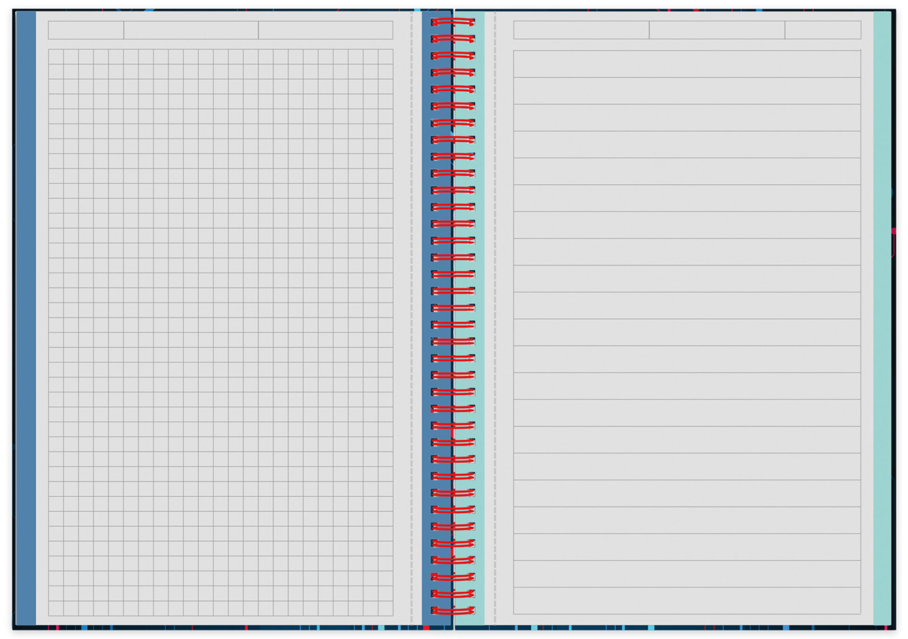This screenshot has height=639, width=908.
Task: Click the last header cell on grid page
Action: (x=325, y=30)
